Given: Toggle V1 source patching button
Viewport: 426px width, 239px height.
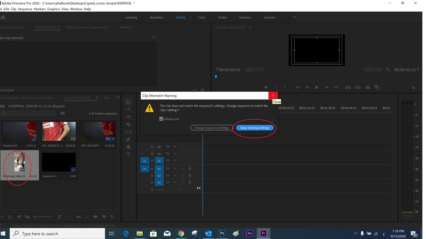Looking at the screenshot, I should click(x=144, y=161).
